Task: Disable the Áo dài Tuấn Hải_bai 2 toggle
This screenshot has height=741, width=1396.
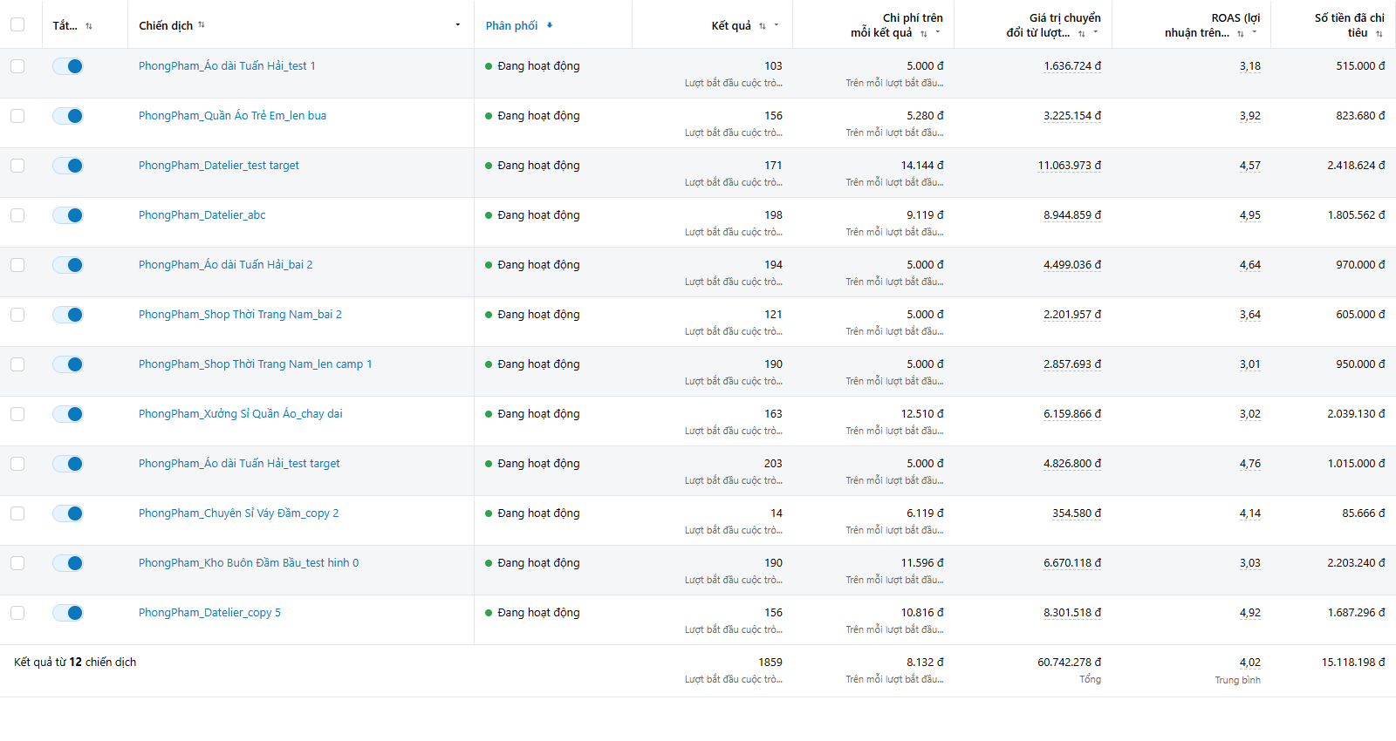Action: 68,265
